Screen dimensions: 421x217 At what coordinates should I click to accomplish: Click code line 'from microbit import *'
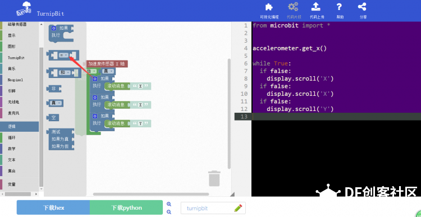click(x=291, y=25)
